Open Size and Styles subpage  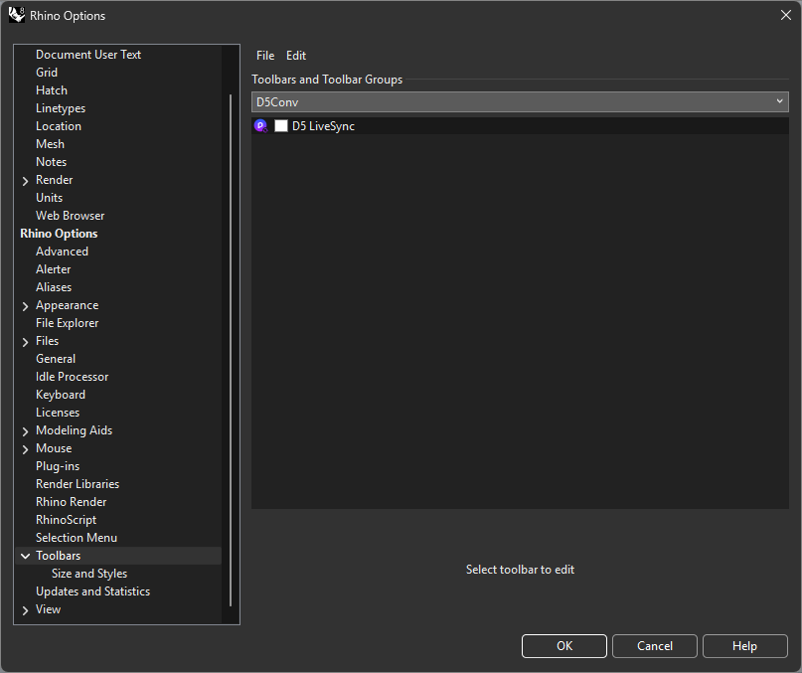coord(89,574)
